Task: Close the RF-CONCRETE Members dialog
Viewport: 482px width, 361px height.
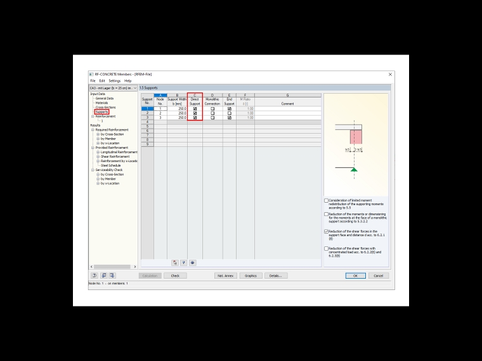Action: point(390,74)
